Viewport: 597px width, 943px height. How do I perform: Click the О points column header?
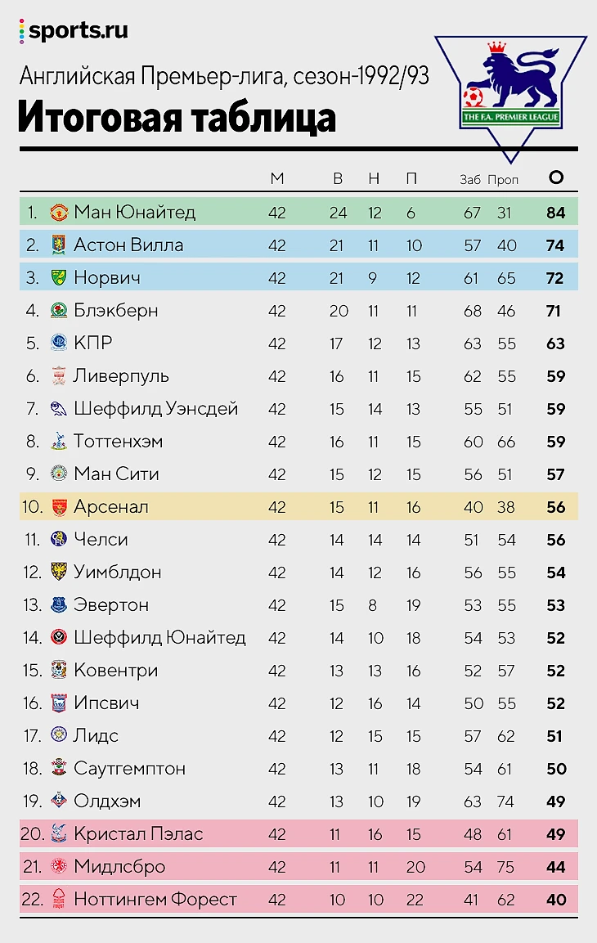click(556, 177)
